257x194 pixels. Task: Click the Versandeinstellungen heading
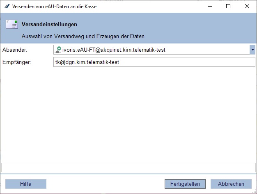coord(49,24)
